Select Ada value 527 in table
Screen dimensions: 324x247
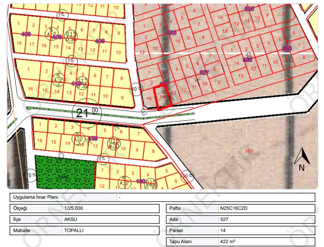click(224, 219)
